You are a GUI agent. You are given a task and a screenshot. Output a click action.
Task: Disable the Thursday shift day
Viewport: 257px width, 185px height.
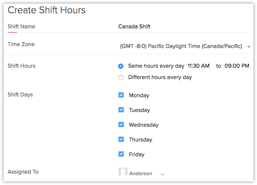click(x=121, y=139)
